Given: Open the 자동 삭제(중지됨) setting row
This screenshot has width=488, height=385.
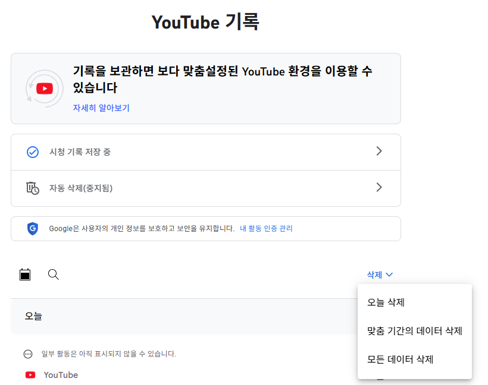Looking at the screenshot, I should [x=206, y=188].
